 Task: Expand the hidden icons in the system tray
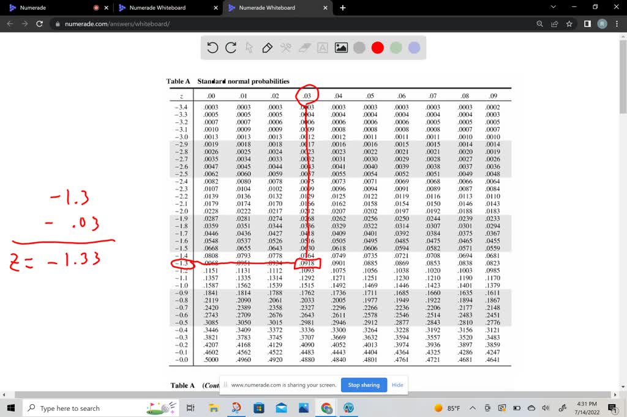tap(473, 407)
